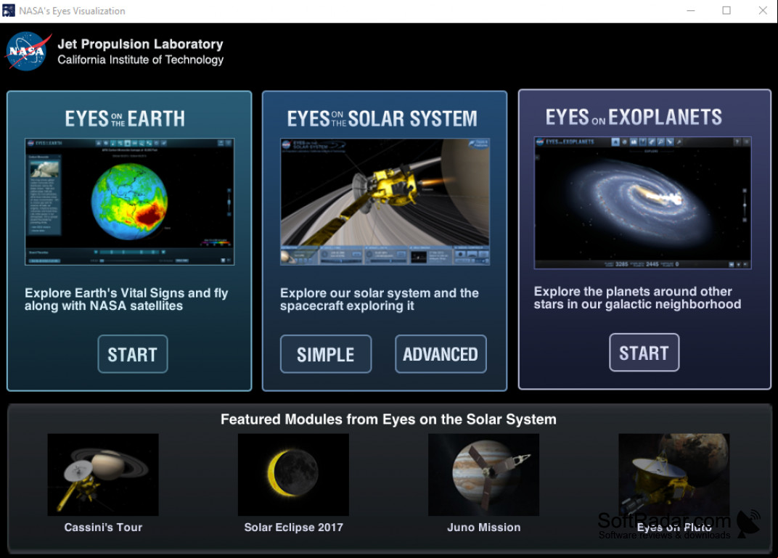Maximize the NASA's Eyes Visualization window
The height and width of the screenshot is (558, 778).
point(726,10)
